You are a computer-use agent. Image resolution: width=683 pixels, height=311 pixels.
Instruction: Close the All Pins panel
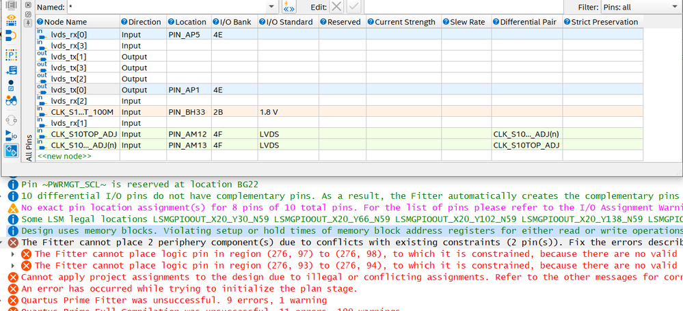27,4
